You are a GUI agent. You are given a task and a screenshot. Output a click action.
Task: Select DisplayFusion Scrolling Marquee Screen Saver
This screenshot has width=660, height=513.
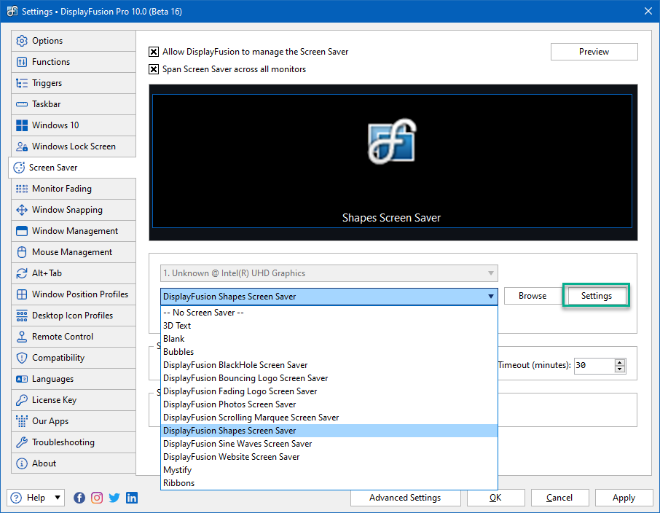click(x=329, y=418)
